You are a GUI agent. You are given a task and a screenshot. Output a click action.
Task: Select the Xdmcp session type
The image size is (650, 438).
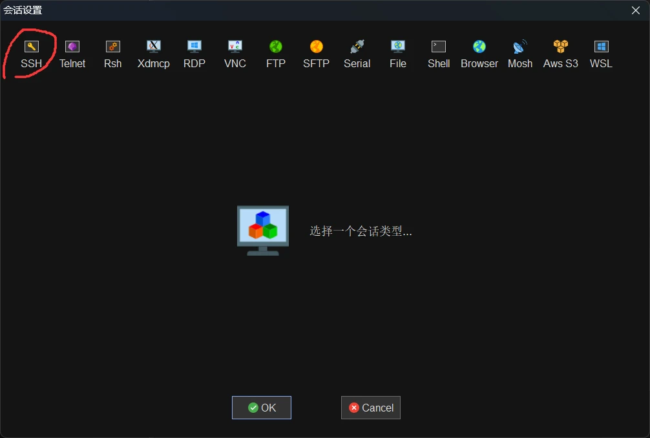(x=153, y=54)
